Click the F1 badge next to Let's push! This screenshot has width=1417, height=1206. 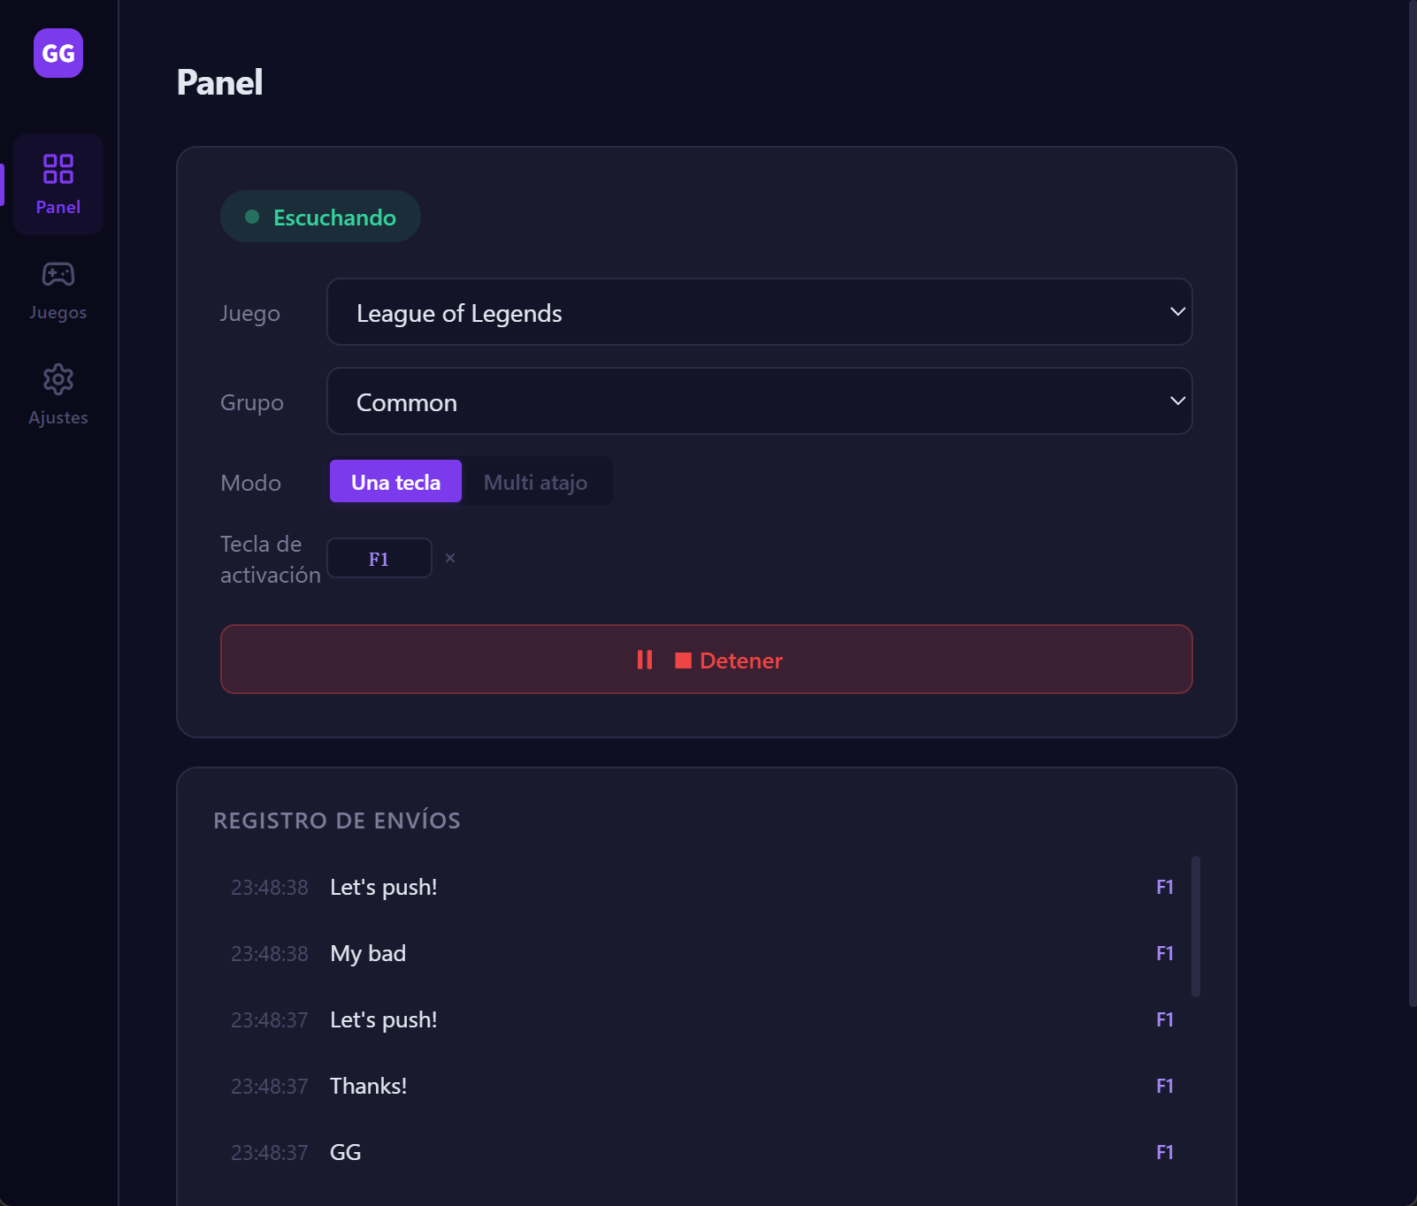pos(1166,887)
